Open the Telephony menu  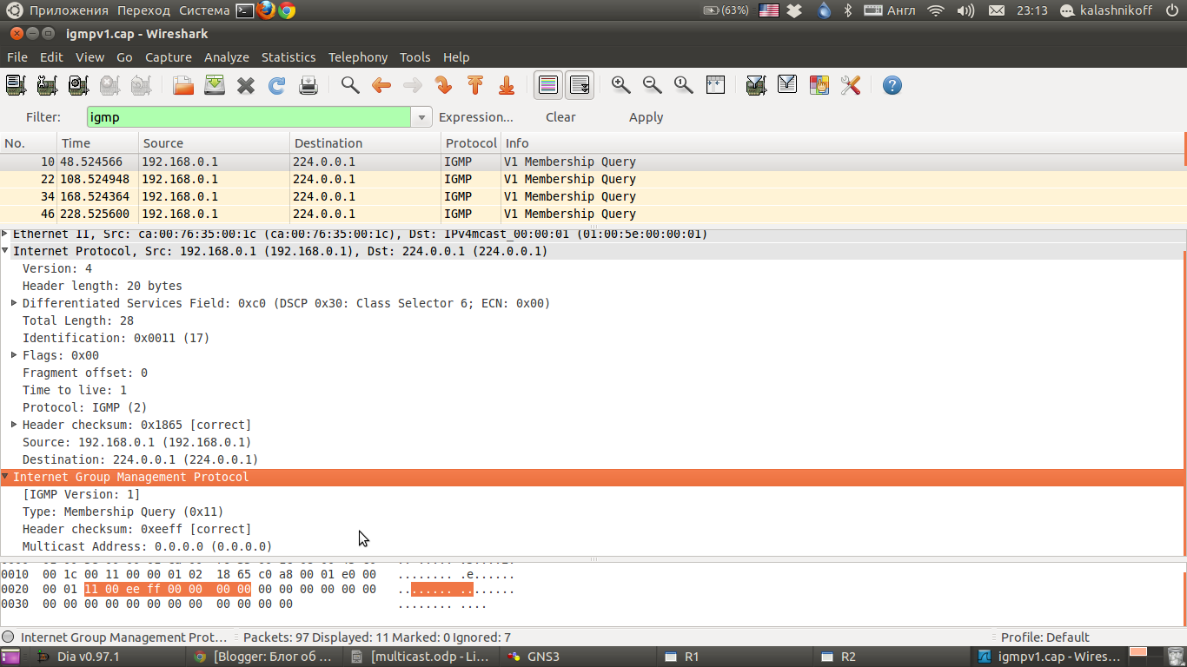(358, 57)
